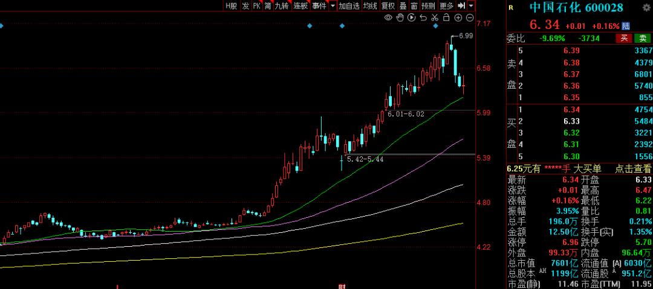Click the 6.01-6.02 gap label

[406, 114]
